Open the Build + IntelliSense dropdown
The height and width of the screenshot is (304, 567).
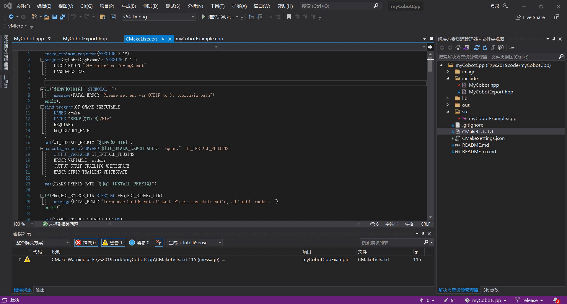(x=195, y=242)
